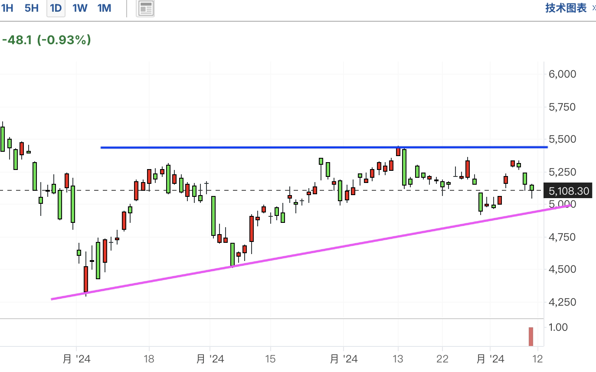Click the date label 13

tap(398, 359)
